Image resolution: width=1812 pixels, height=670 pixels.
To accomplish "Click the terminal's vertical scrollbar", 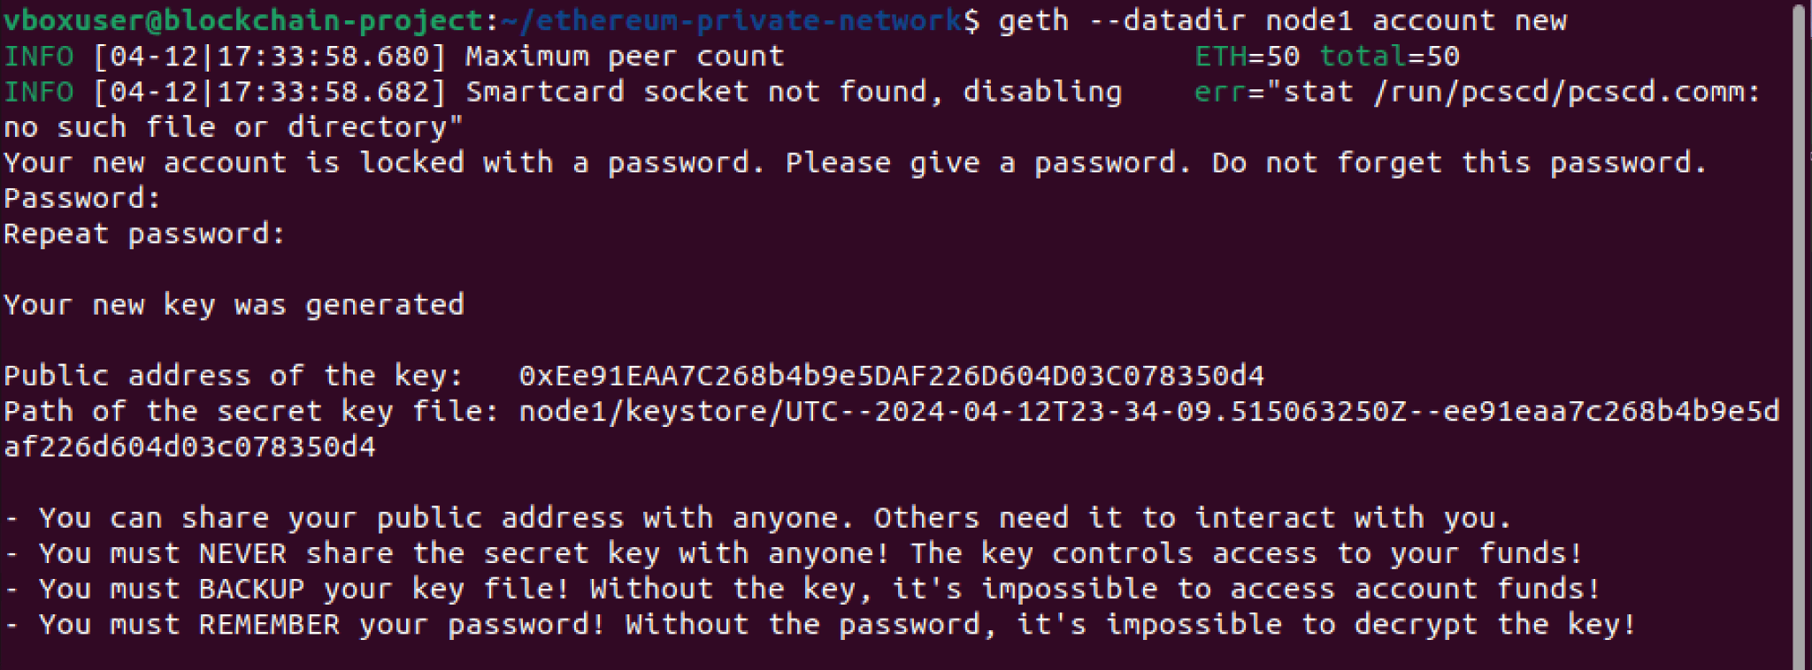I will [1799, 336].
